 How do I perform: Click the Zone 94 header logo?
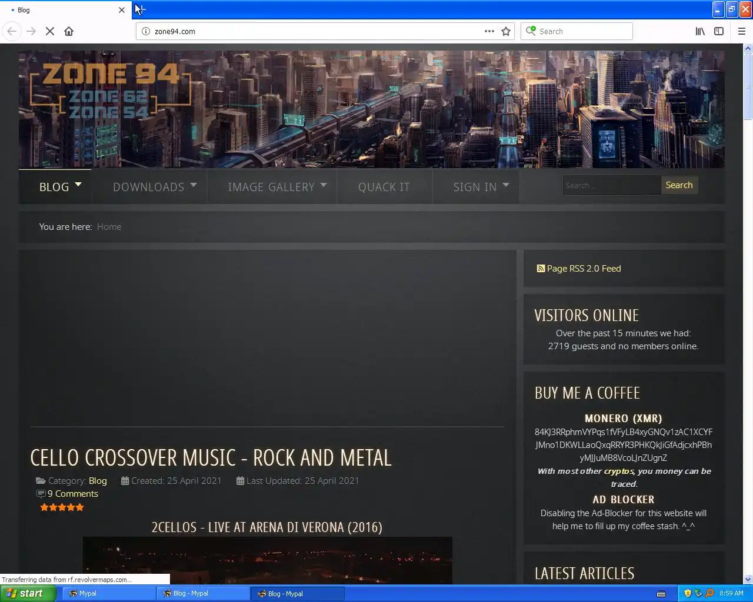[x=111, y=90]
